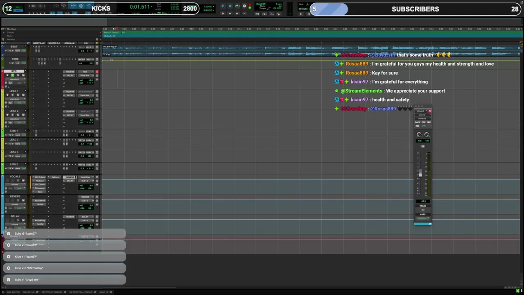The height and width of the screenshot is (295, 524).
Task: Toggle the metronome click icon
Action: point(264,14)
